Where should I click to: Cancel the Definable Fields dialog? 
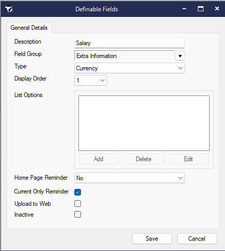pos(197,239)
